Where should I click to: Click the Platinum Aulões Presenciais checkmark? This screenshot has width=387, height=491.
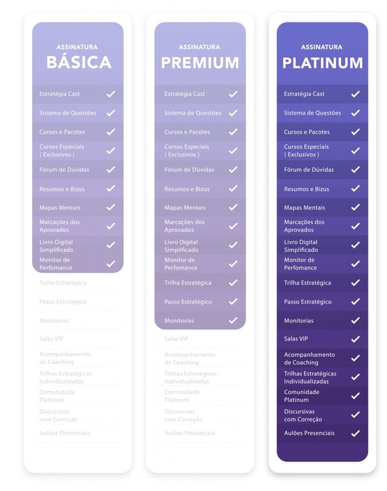point(355,433)
